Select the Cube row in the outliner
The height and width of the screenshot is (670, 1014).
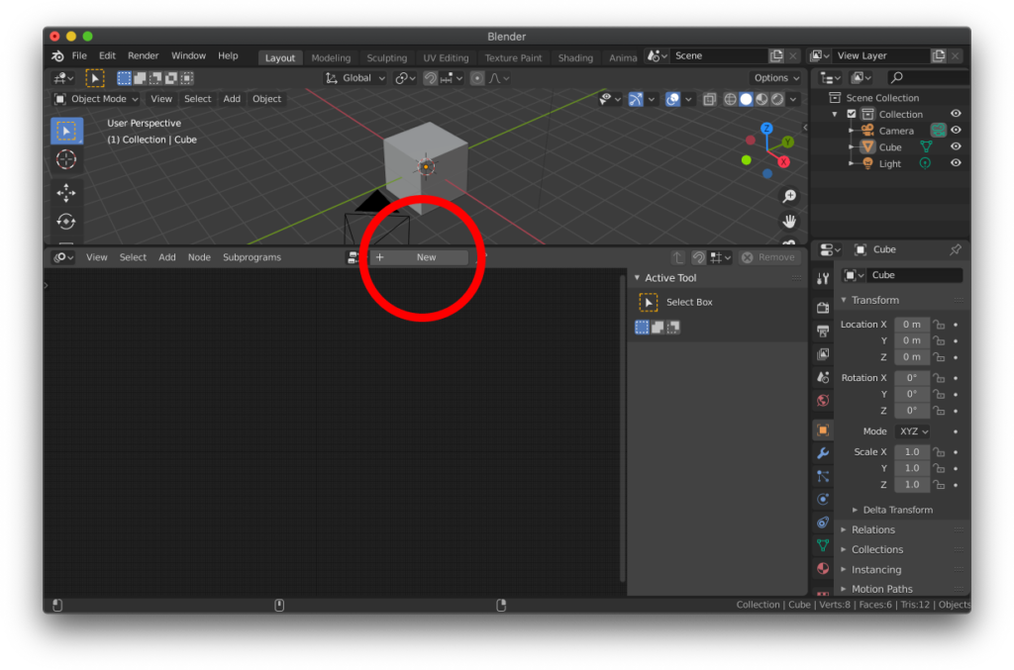(890, 147)
